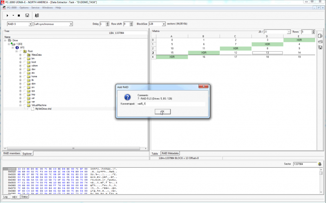Switch to the RAID Metadata tab

click(170, 153)
